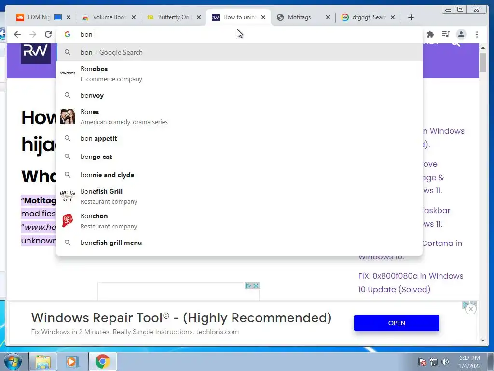Screen dimensions: 494x371
Task: Open the Windows Start button
Action: (13, 361)
